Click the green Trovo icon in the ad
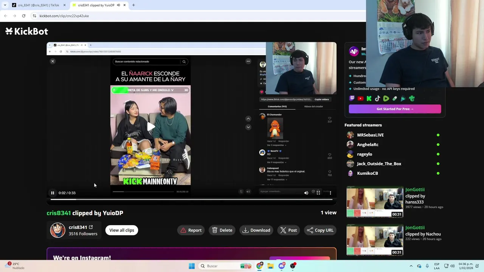 [x=412, y=99]
